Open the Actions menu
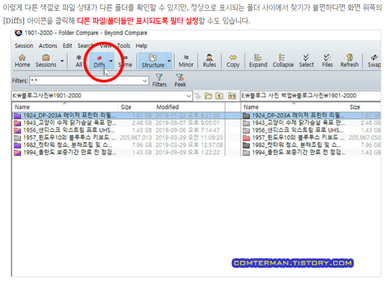The width and height of the screenshot is (385, 283). coord(48,46)
